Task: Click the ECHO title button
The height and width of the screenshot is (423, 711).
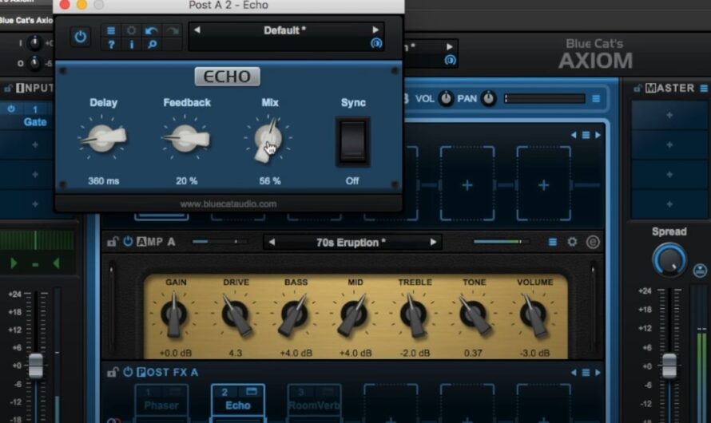Action: pos(227,77)
